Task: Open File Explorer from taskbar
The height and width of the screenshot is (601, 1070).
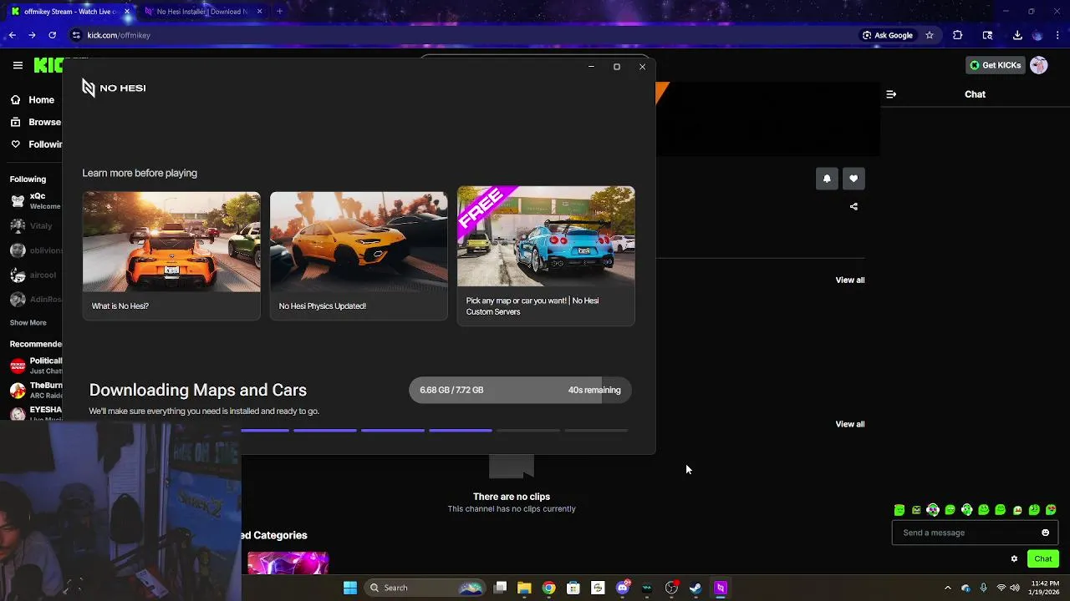Action: coord(524,588)
